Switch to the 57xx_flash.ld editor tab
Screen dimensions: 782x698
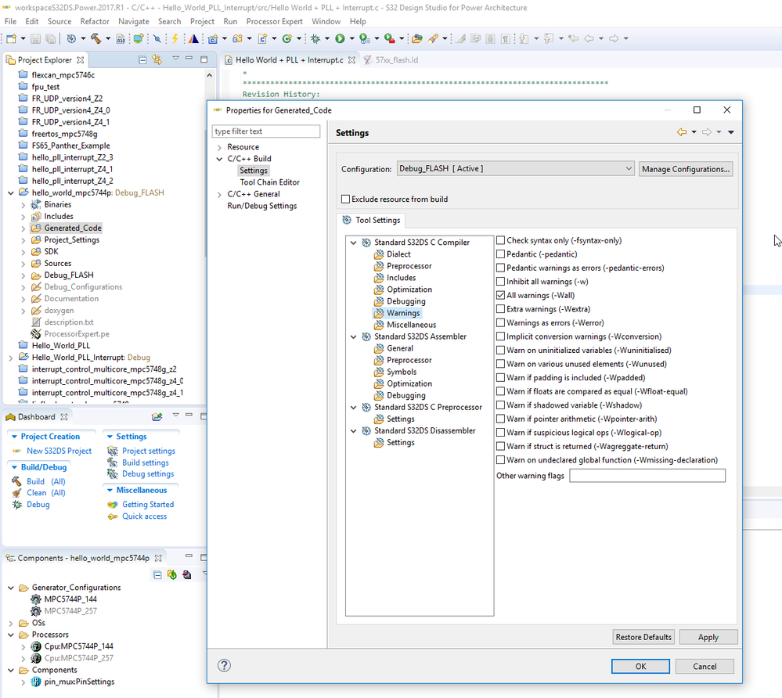pos(396,59)
